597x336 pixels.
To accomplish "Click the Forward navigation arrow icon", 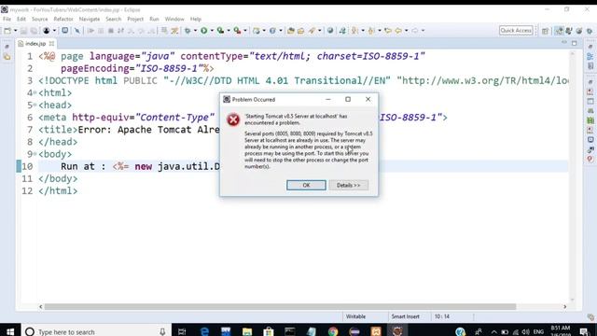I will tap(415, 31).
